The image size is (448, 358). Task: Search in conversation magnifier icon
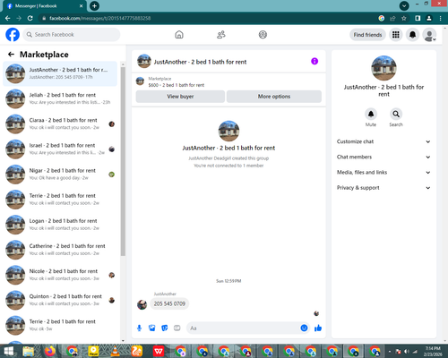point(396,114)
